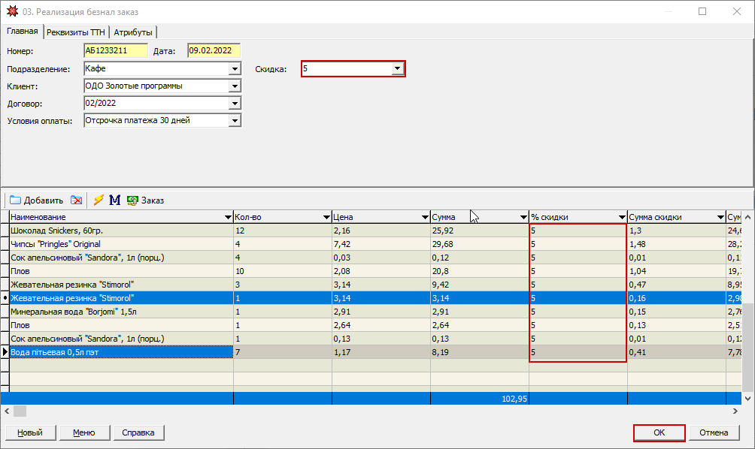
Task: Click the Заказ order icon
Action: [133, 200]
